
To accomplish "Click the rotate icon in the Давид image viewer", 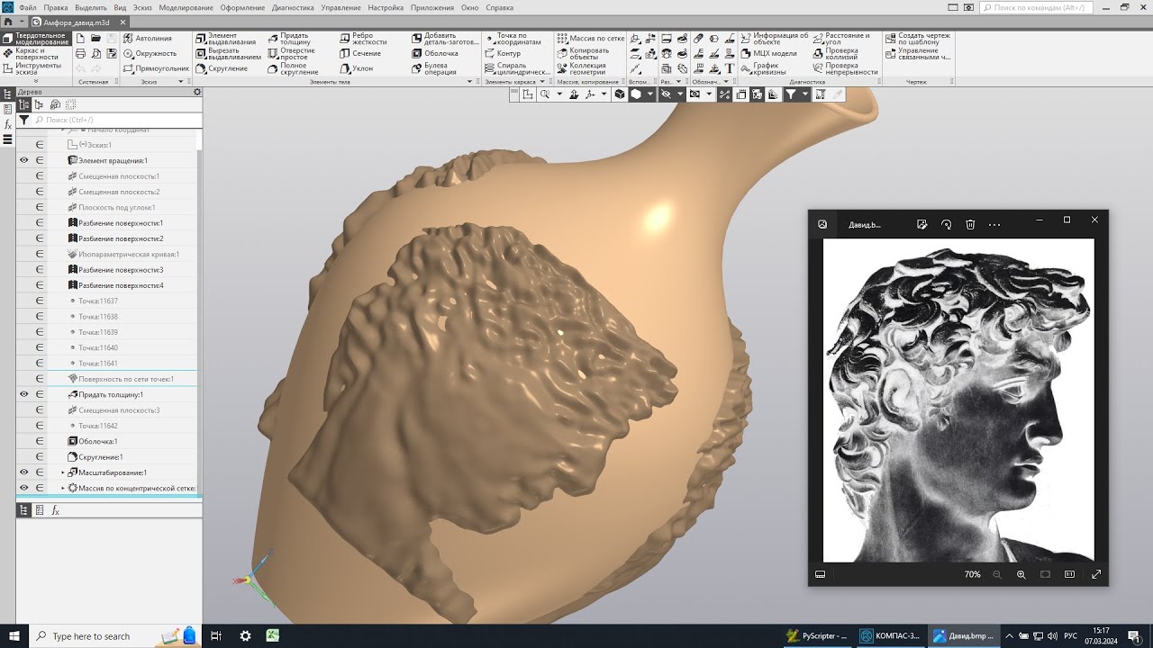I will tap(946, 224).
